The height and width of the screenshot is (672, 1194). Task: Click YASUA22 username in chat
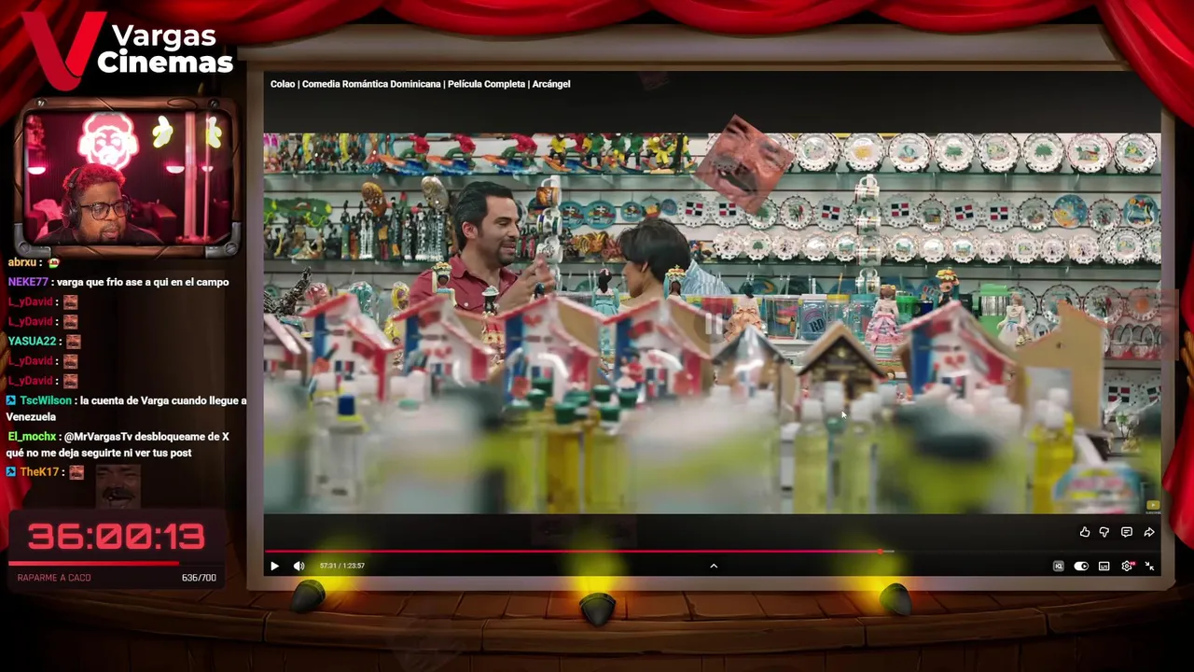point(33,342)
